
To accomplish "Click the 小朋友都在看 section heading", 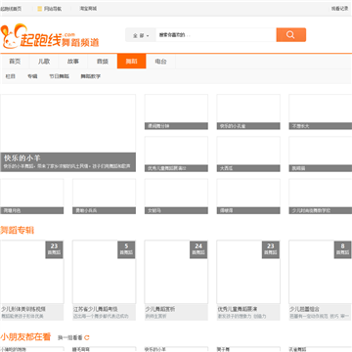I will click(25, 336).
